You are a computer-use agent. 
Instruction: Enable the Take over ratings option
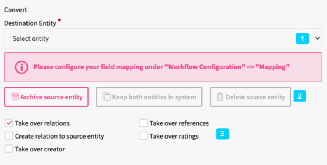click(143, 136)
